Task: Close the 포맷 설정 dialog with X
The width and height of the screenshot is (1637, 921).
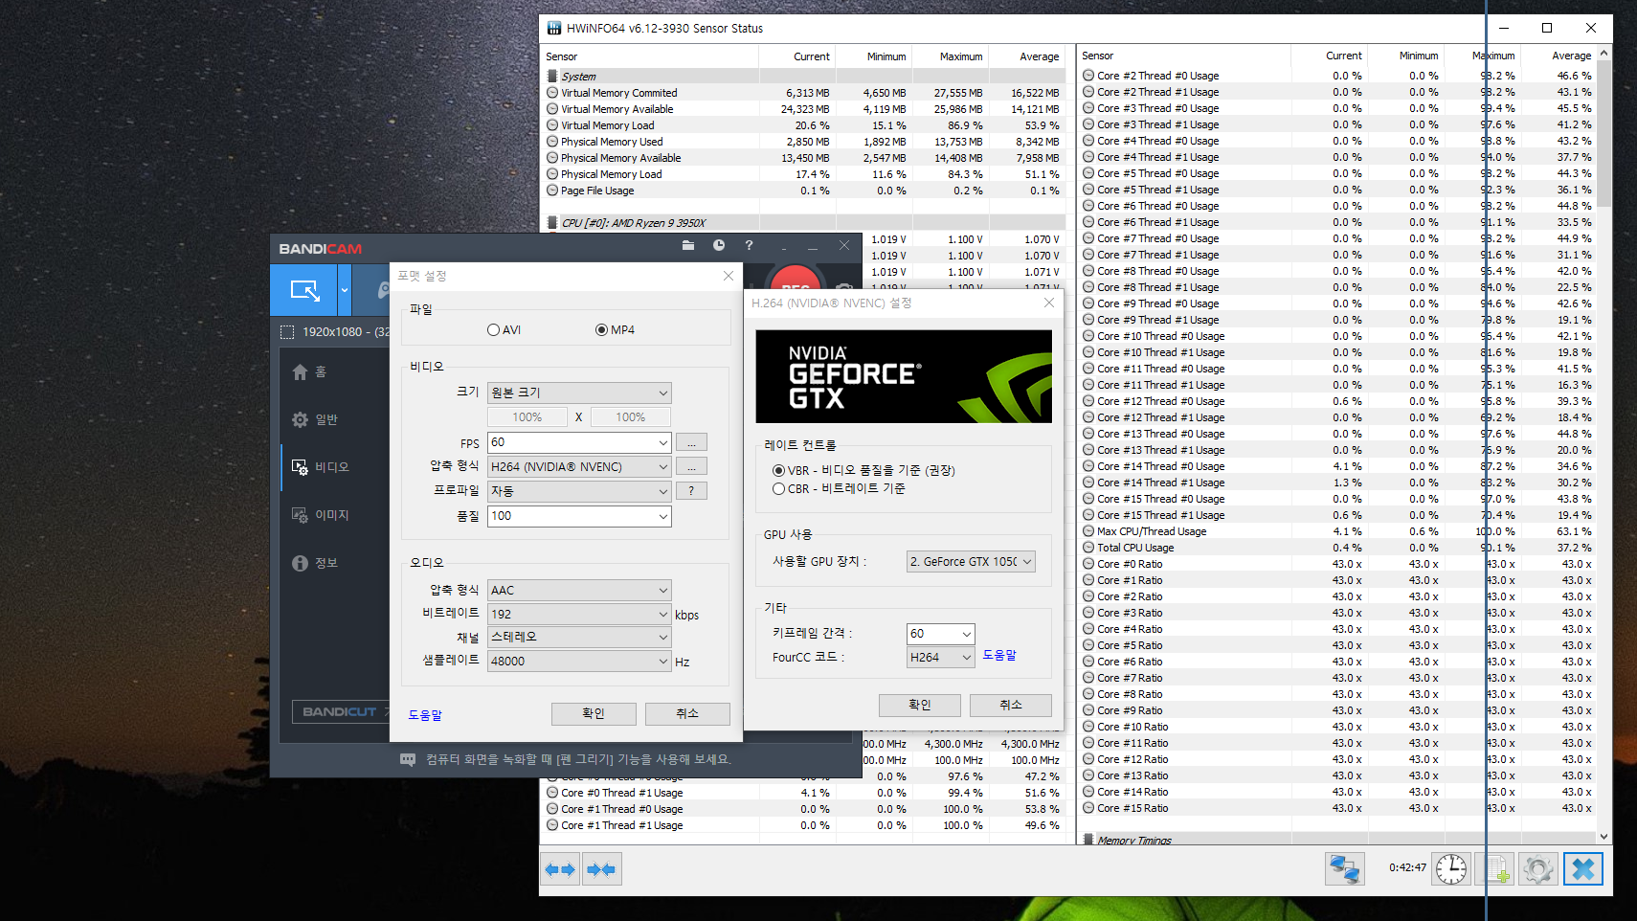Action: pos(729,276)
